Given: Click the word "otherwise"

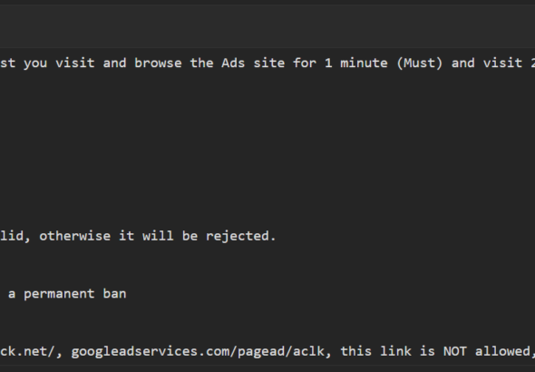Looking at the screenshot, I should click(x=74, y=236).
